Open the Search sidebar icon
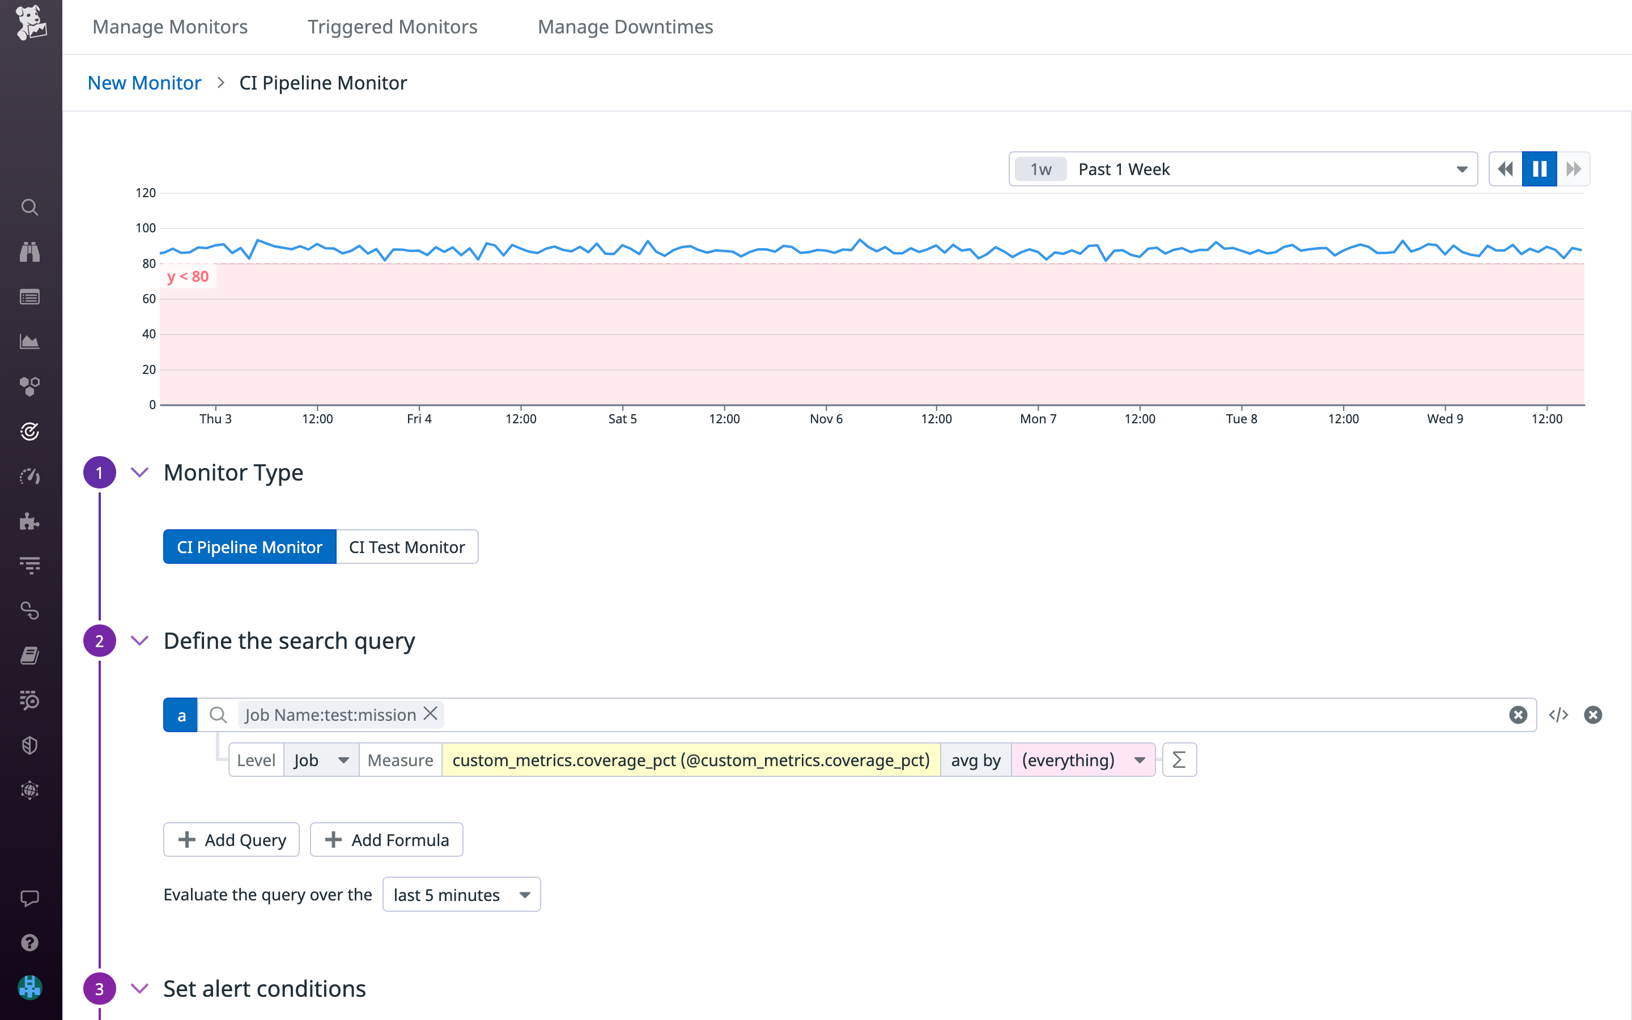Image resolution: width=1632 pixels, height=1020 pixels. 29,208
